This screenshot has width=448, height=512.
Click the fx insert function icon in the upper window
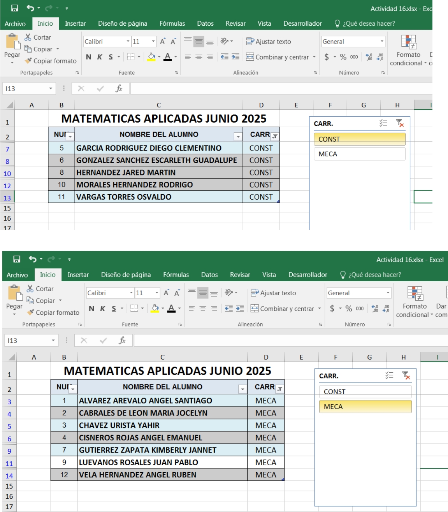click(119, 89)
